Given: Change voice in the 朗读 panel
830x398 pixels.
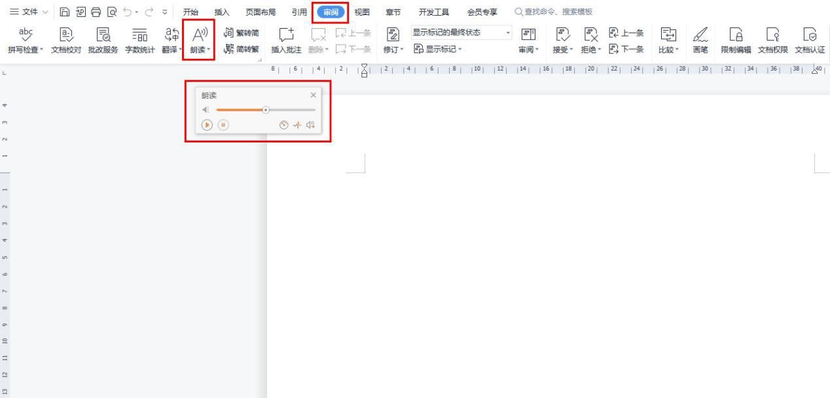Looking at the screenshot, I should tap(311, 125).
